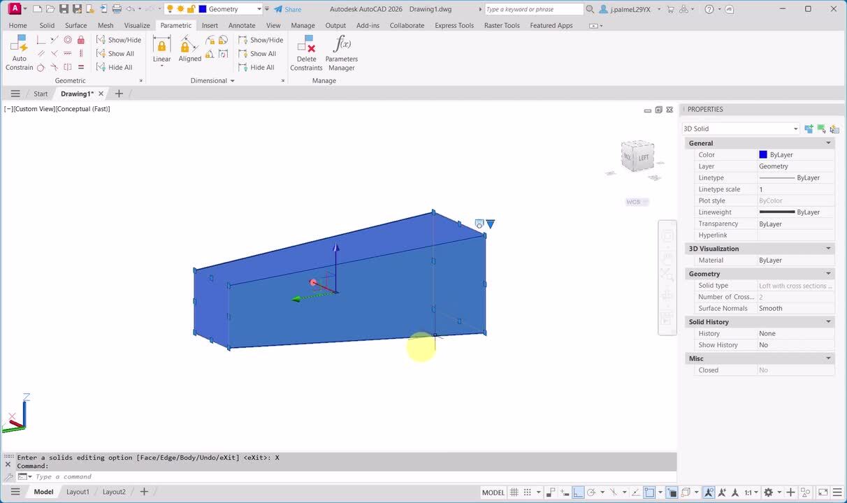
Task: Open the 3D Solid object type dropdown
Action: (795, 129)
